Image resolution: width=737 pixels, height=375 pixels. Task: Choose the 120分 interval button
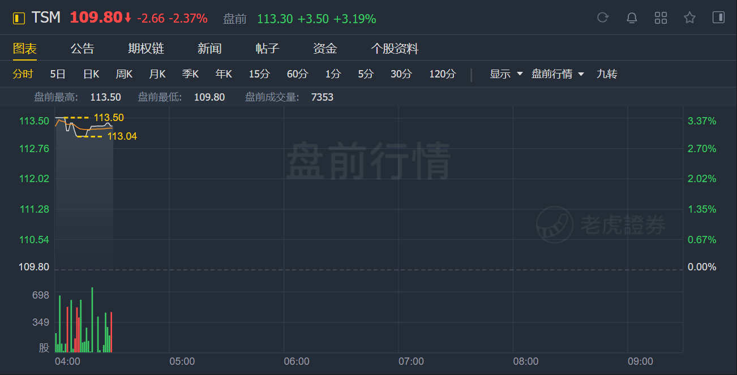click(442, 74)
